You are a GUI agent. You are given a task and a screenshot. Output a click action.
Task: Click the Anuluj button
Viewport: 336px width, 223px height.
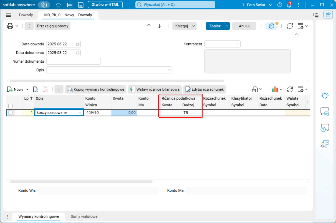(244, 26)
